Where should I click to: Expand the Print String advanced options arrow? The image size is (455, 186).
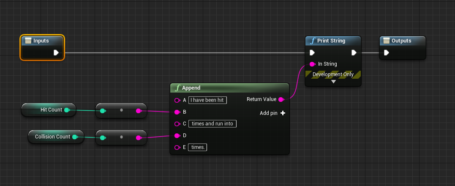pos(333,82)
